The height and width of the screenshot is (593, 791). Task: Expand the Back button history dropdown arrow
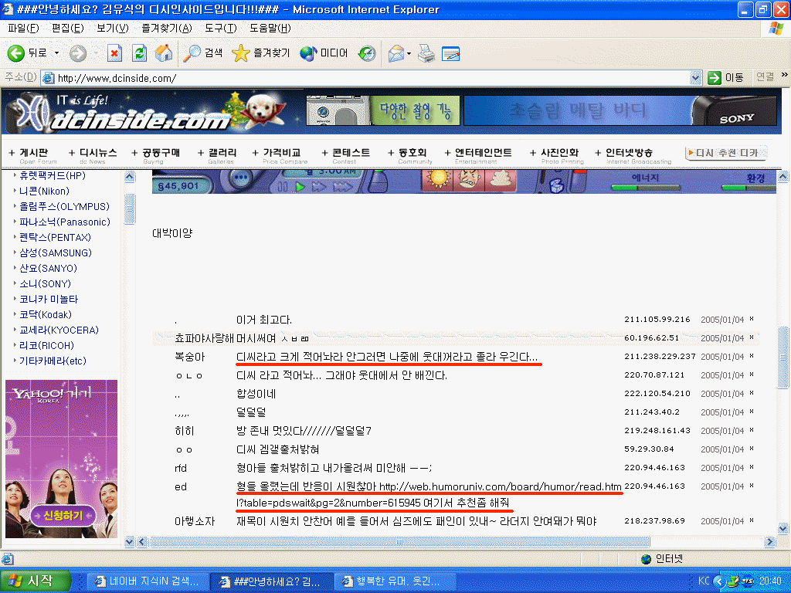pos(56,53)
